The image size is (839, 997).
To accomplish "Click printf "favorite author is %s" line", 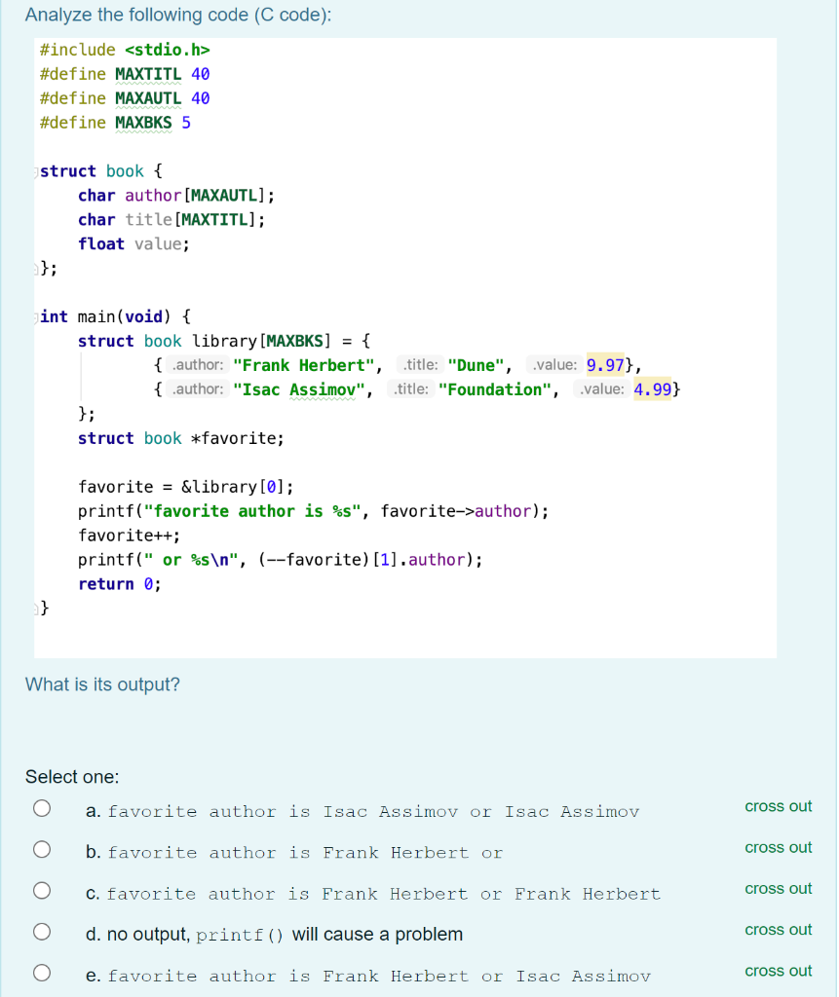I will coord(313,511).
